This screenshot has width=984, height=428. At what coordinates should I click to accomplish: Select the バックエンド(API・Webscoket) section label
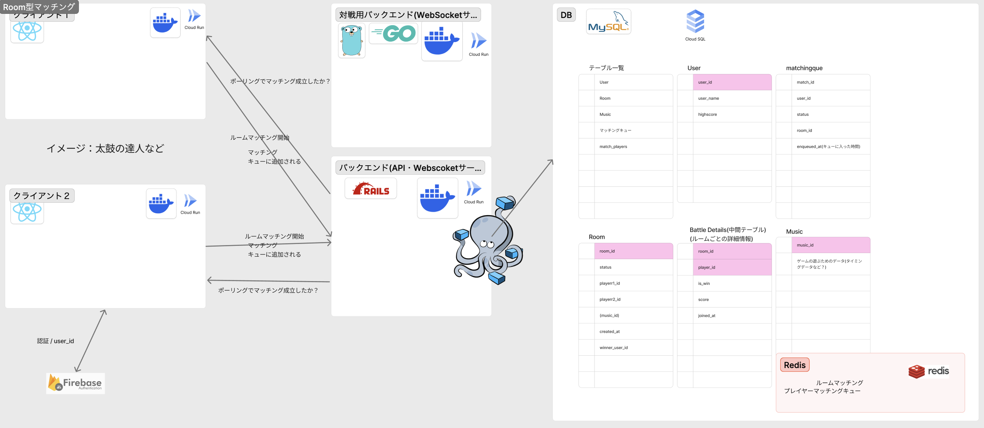tap(410, 168)
